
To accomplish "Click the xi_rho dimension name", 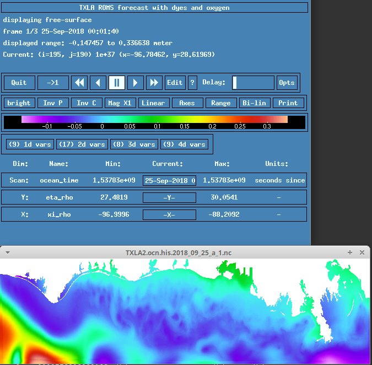I will tap(59, 214).
